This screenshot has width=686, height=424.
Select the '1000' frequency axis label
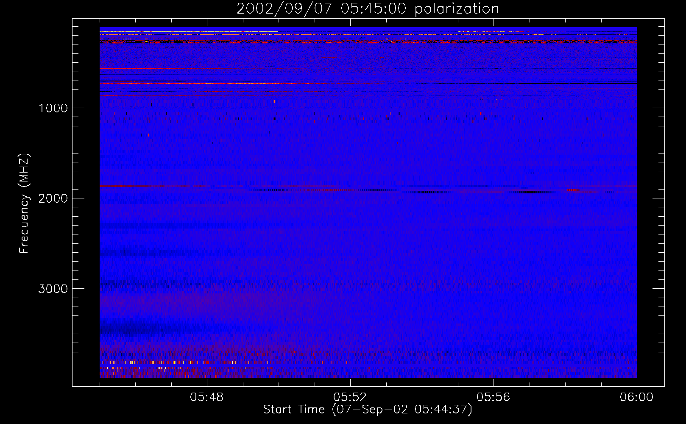[x=53, y=108]
